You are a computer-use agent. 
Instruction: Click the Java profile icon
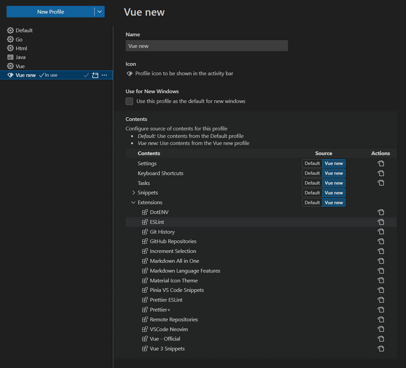point(10,57)
